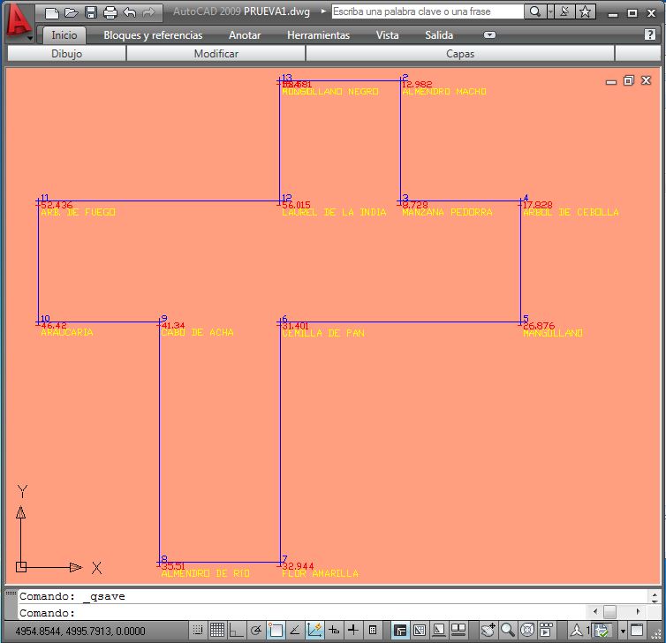
Task: Click the Modificar panel title
Action: [216, 54]
